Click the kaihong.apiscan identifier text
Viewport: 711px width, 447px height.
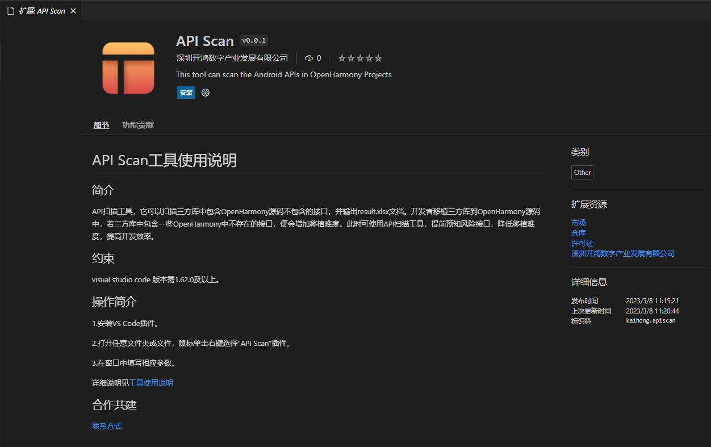click(650, 321)
